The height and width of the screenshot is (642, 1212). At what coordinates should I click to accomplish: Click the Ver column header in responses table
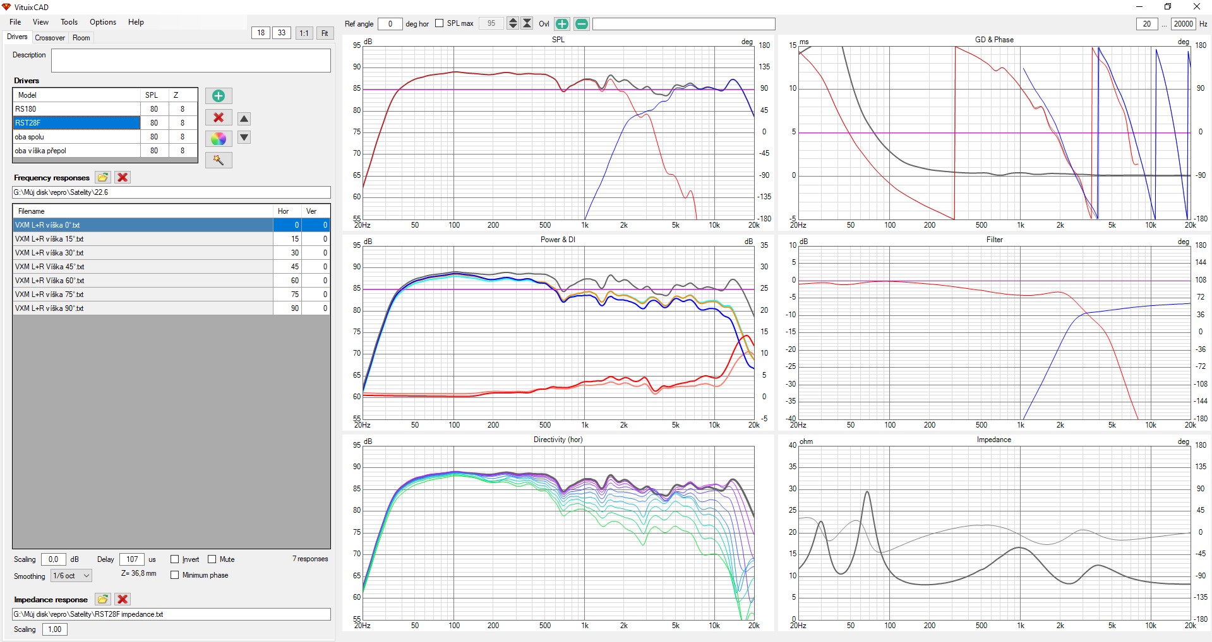tap(316, 211)
